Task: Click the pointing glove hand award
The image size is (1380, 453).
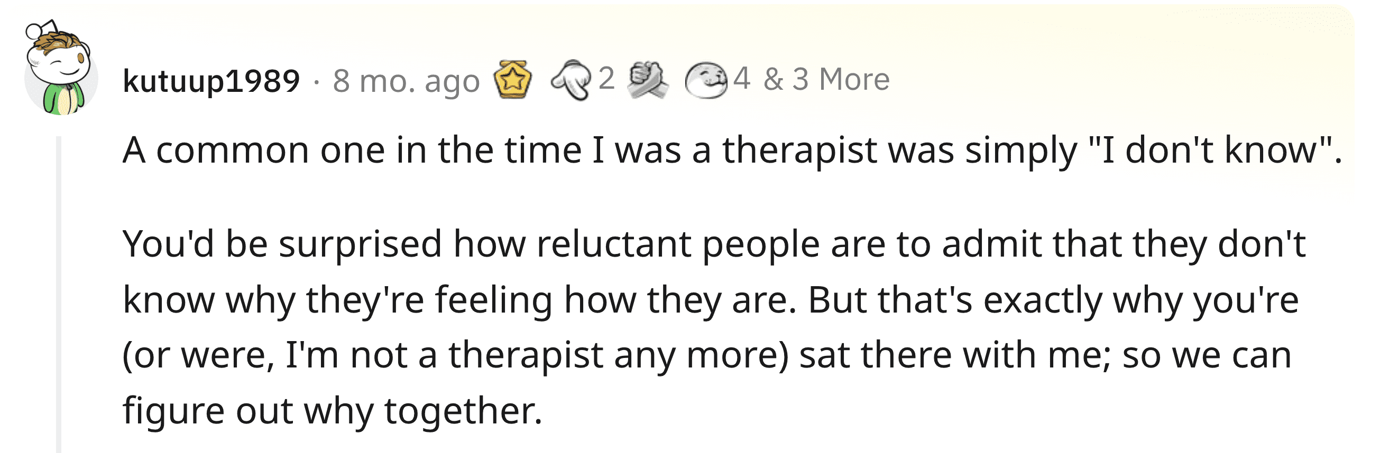Action: pyautogui.click(x=571, y=80)
